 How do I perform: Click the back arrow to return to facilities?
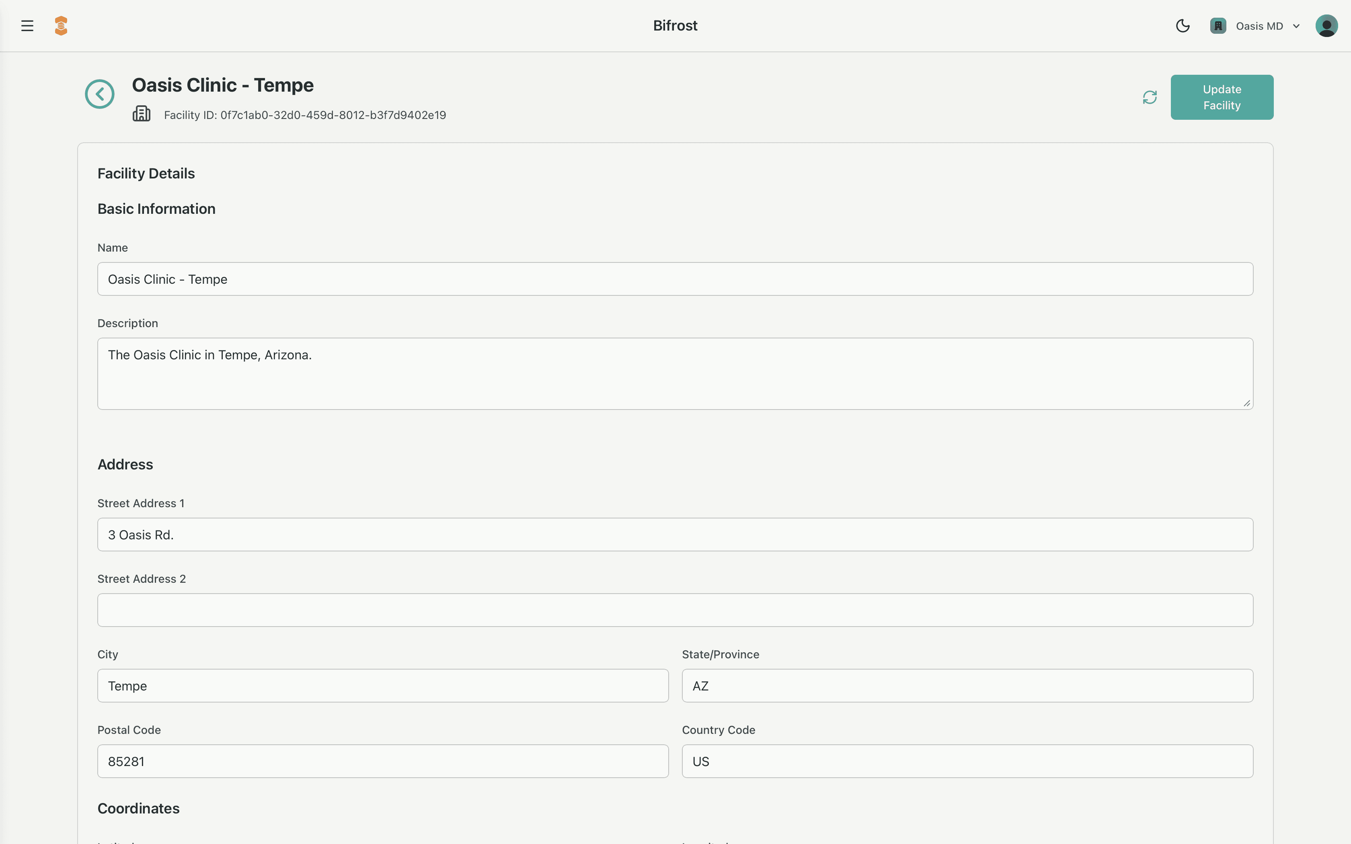click(x=99, y=94)
